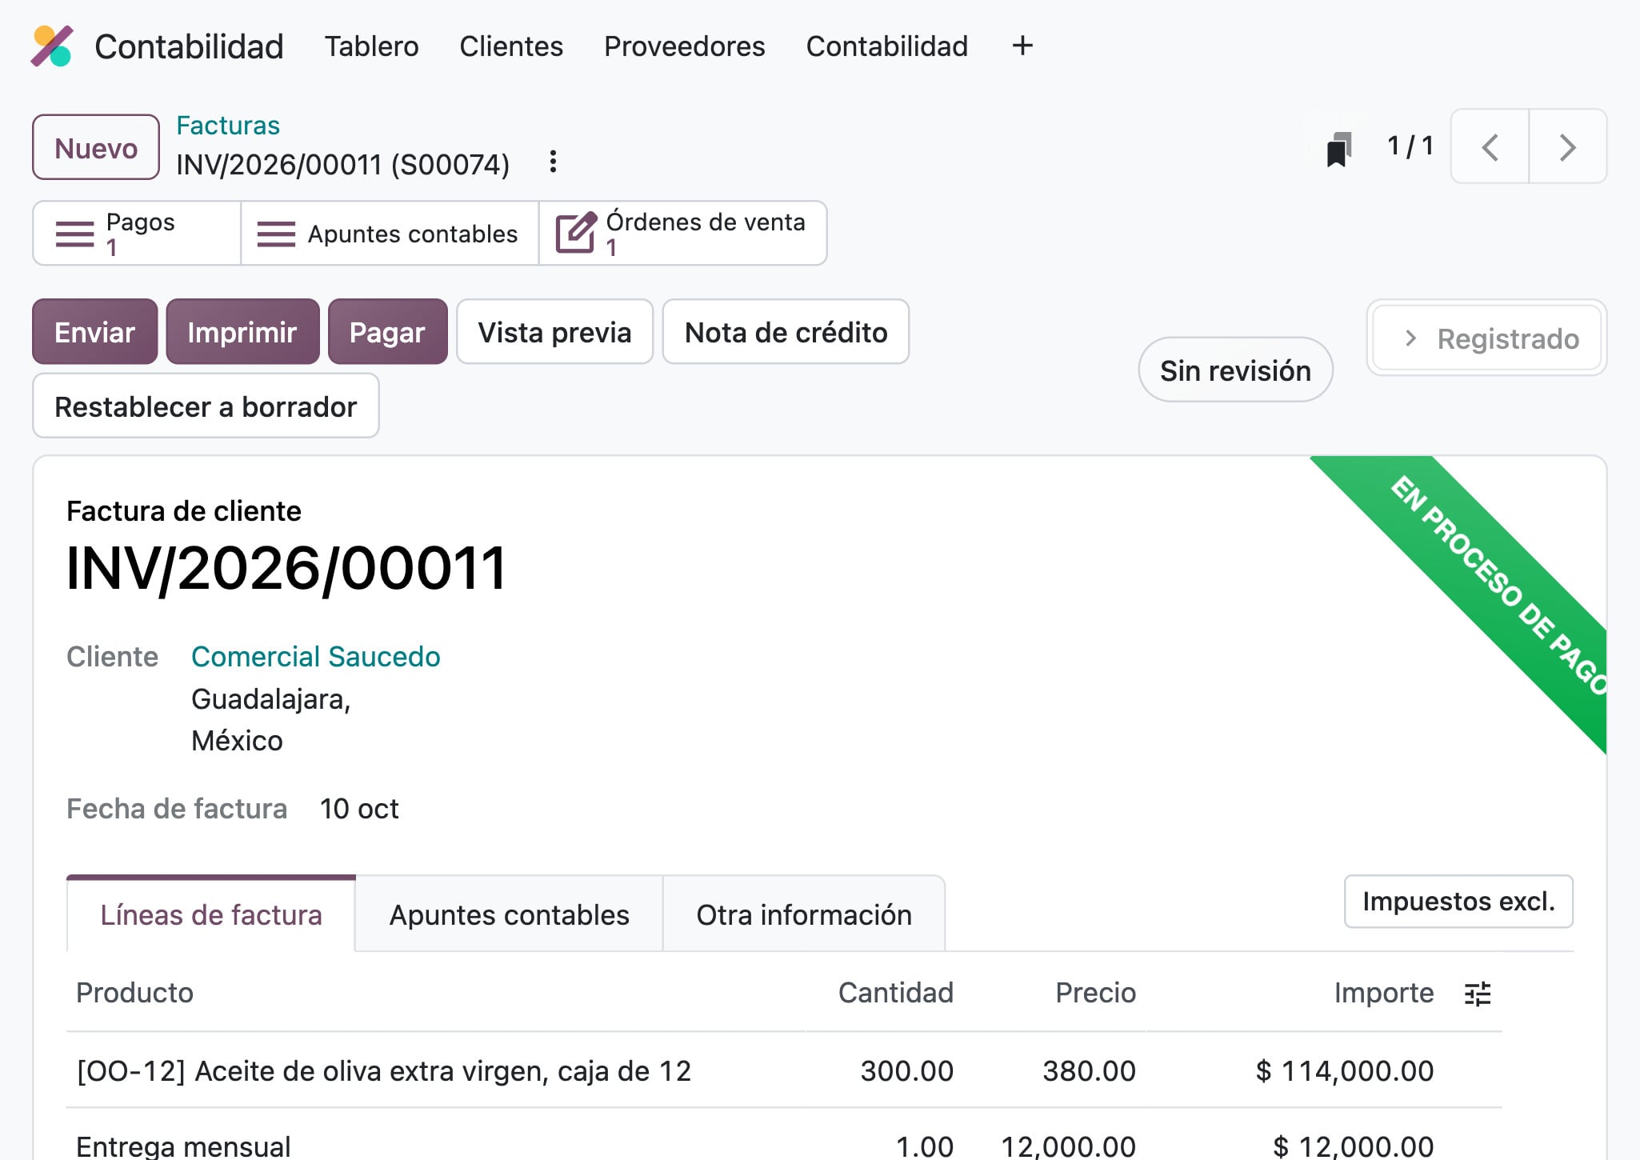Click the Enviar button

click(94, 332)
